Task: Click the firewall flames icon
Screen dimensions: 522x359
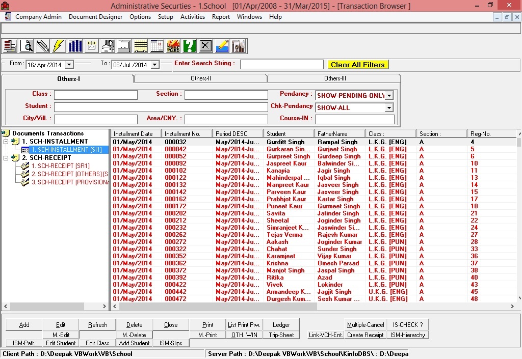Action: pos(173,46)
